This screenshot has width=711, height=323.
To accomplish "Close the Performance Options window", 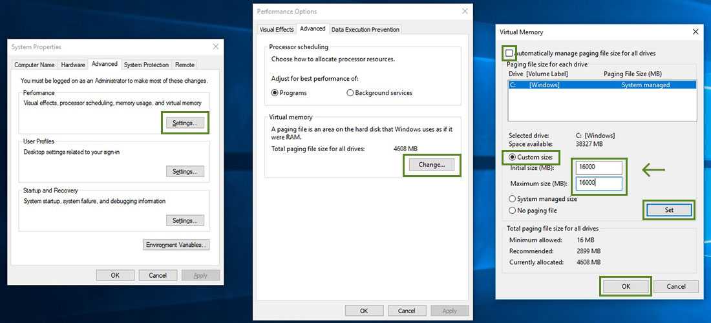I will click(464, 12).
